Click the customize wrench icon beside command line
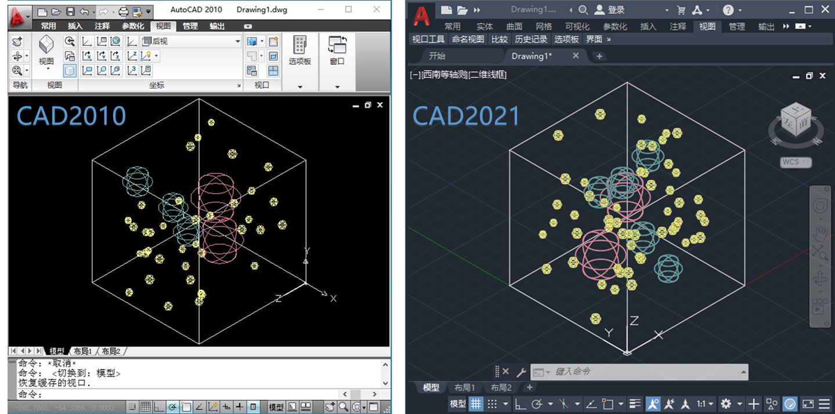Screen dimensions: 835x414 coord(520,372)
